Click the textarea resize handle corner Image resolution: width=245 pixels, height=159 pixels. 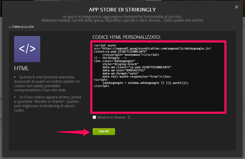[x=224, y=111]
